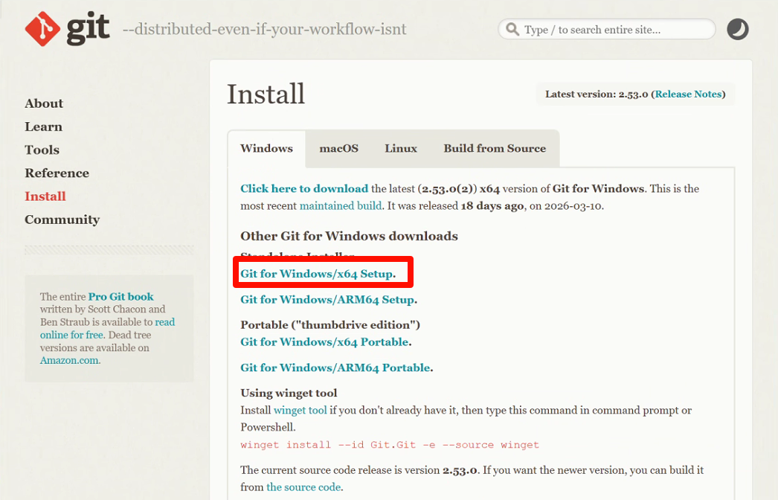
Task: Open the Community sidebar page
Action: click(x=62, y=219)
